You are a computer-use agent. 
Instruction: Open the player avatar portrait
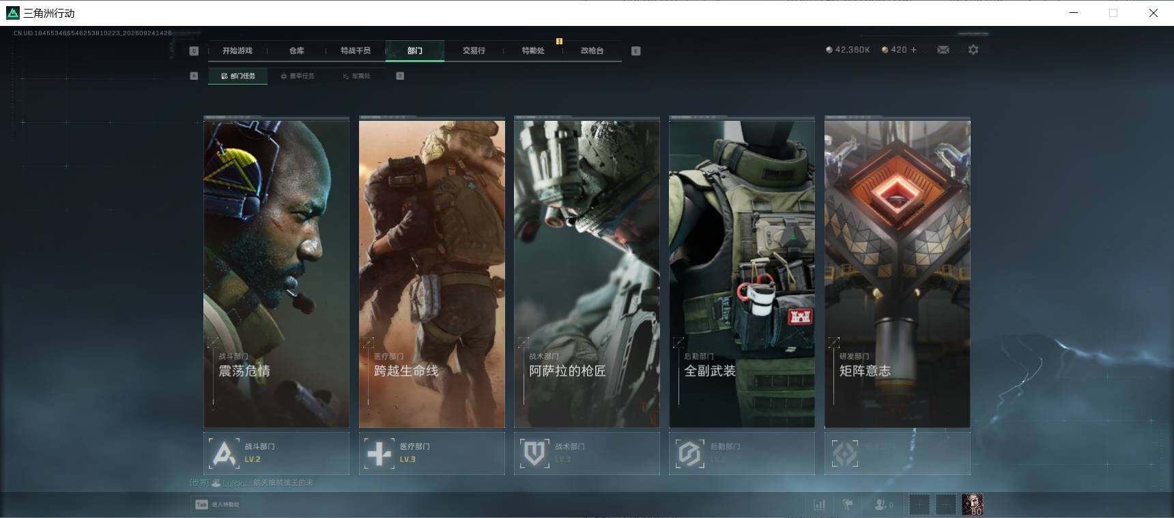tap(973, 504)
